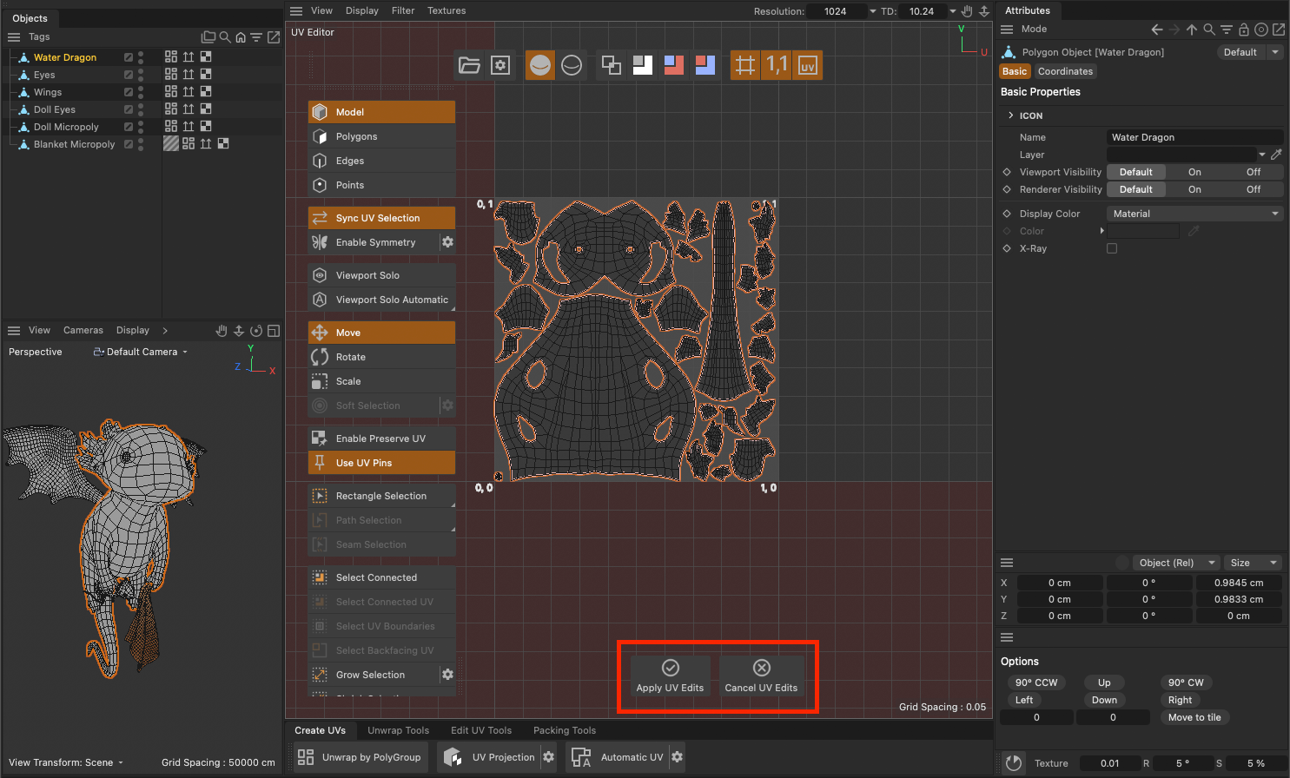Click the 90° CCW rotate button
Screen dimensions: 1290x778
point(1036,682)
